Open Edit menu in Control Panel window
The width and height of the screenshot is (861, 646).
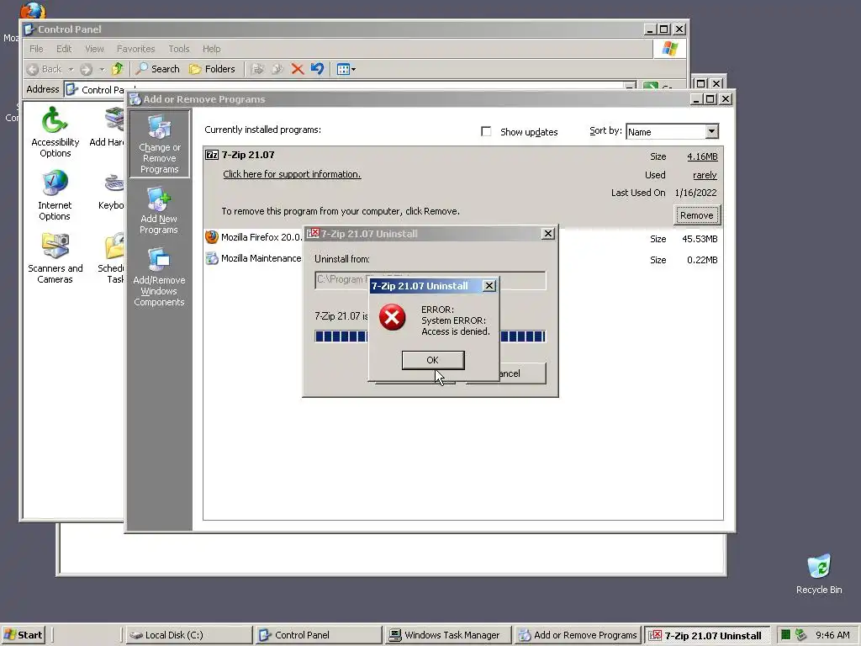tap(64, 49)
